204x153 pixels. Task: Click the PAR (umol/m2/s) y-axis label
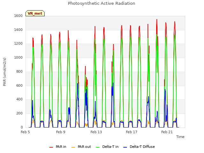(4, 72)
